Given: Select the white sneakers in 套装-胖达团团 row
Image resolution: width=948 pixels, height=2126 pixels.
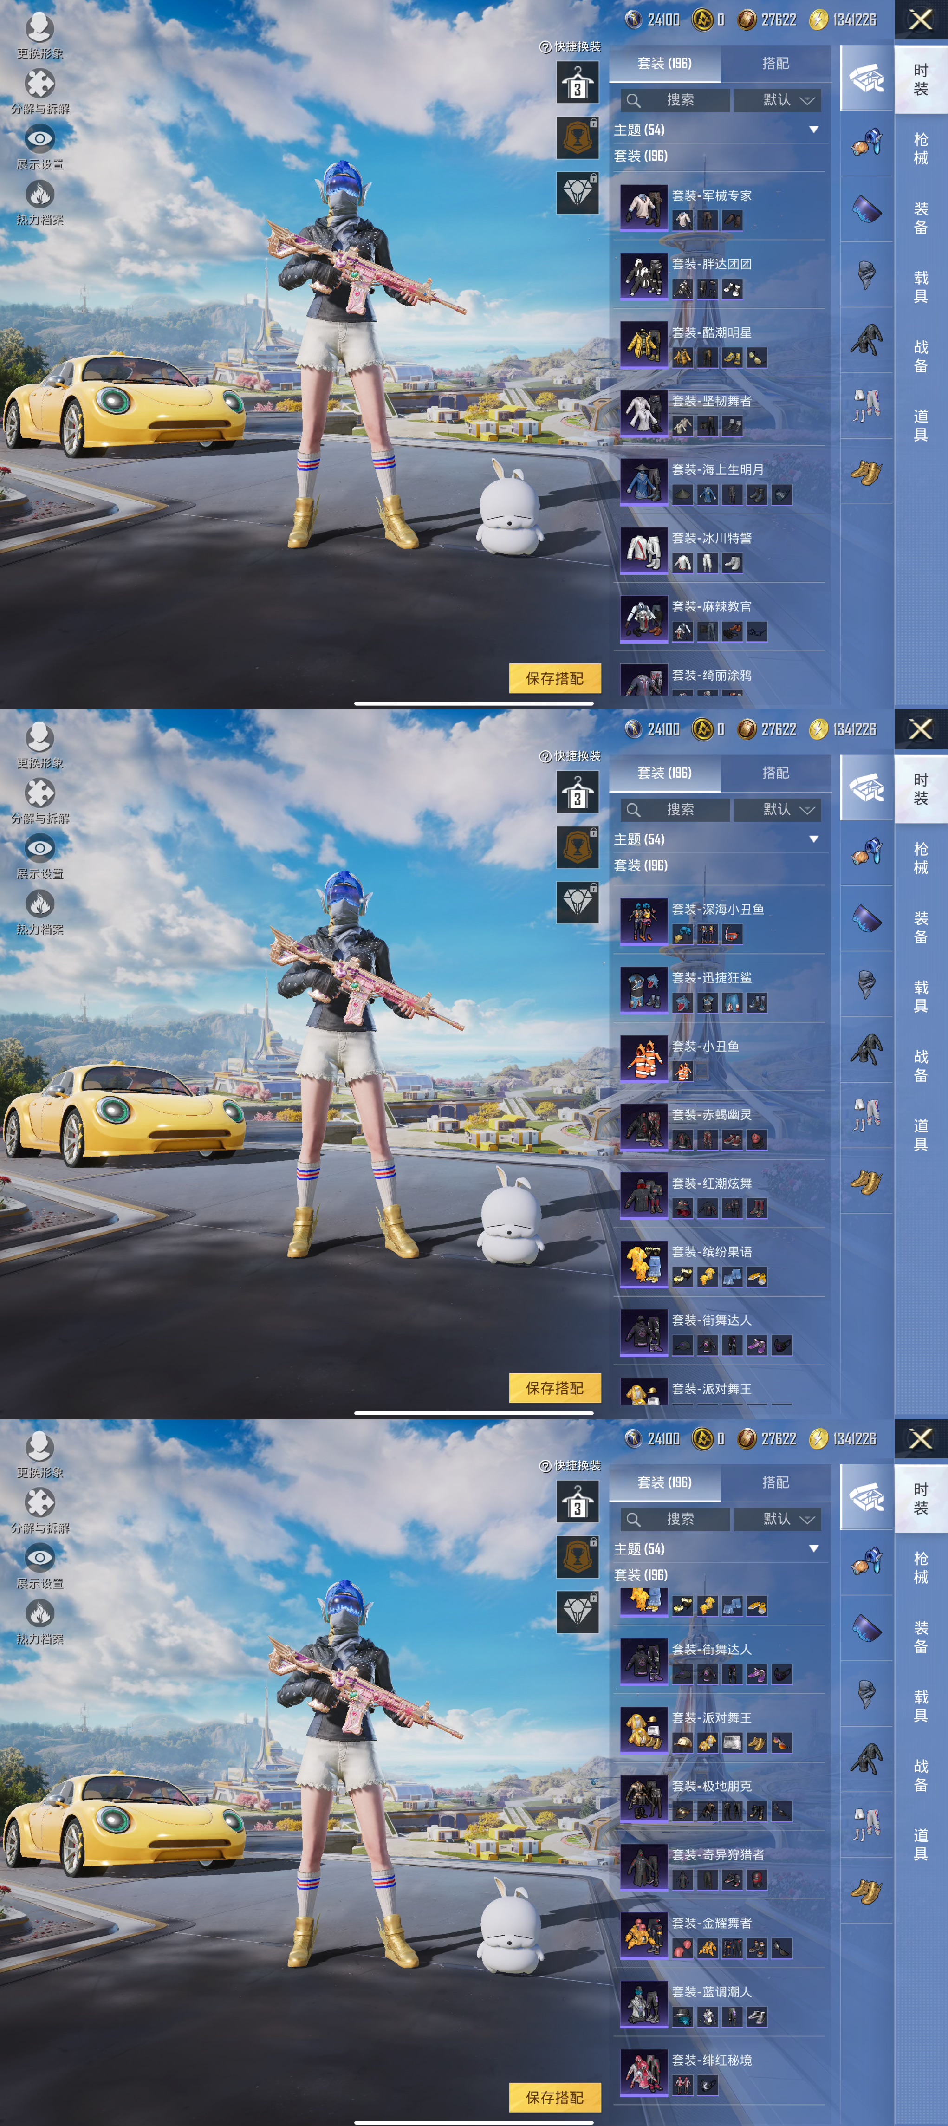Looking at the screenshot, I should pos(732,289).
